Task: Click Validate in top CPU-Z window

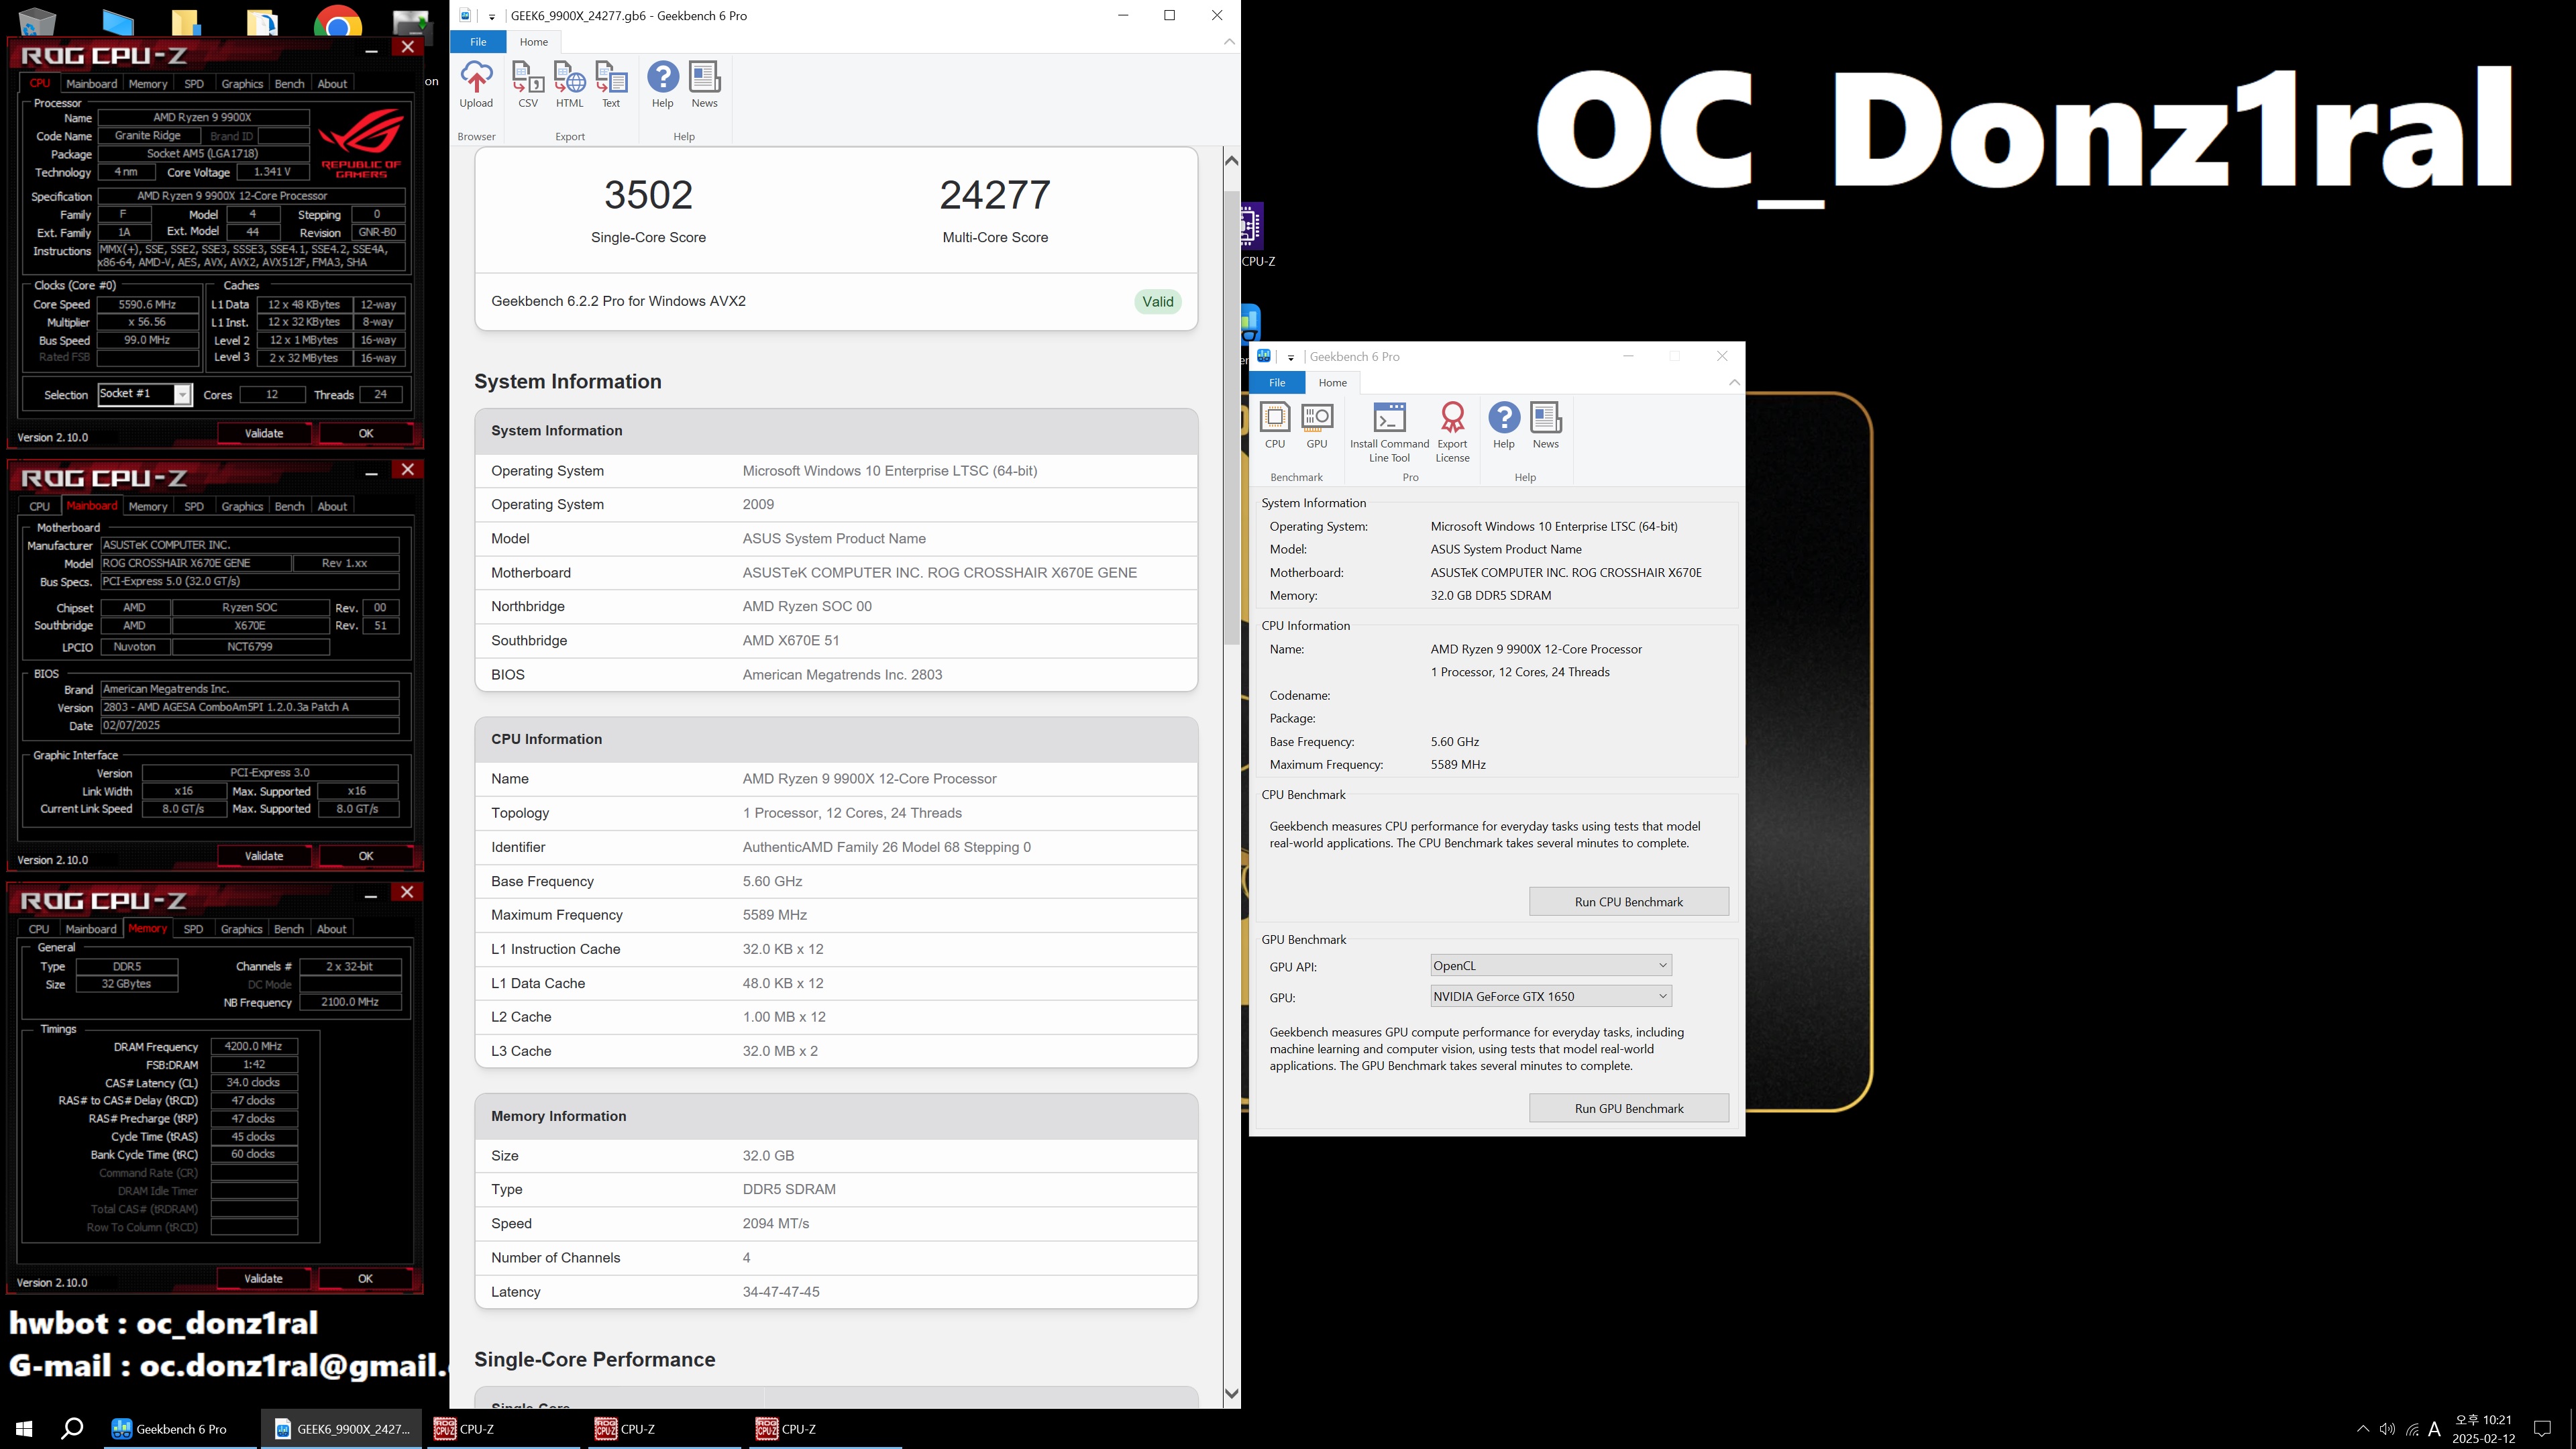Action: [x=264, y=434]
